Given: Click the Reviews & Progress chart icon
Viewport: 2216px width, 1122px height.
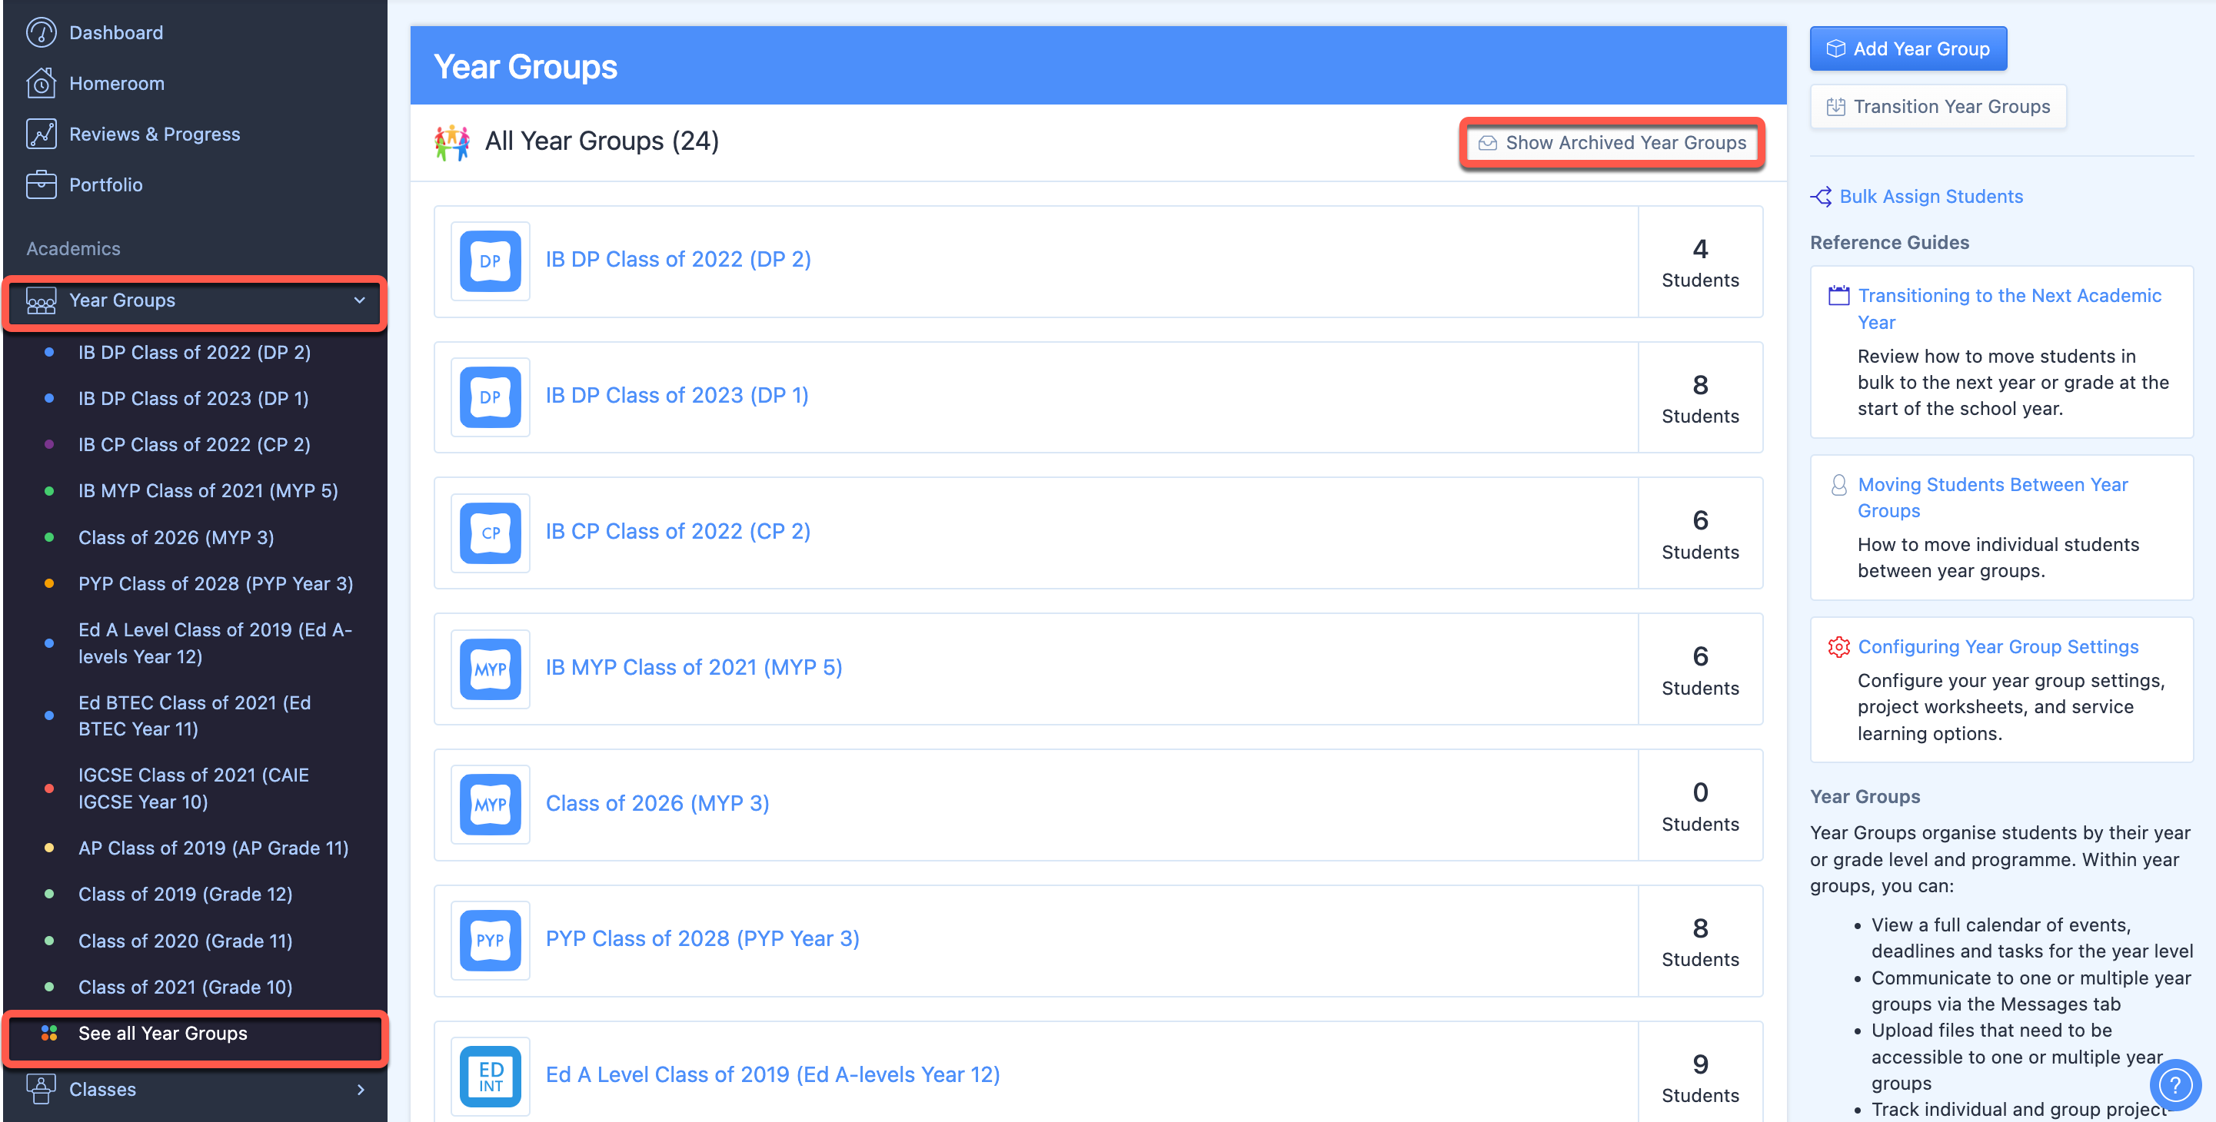Looking at the screenshot, I should 42,134.
